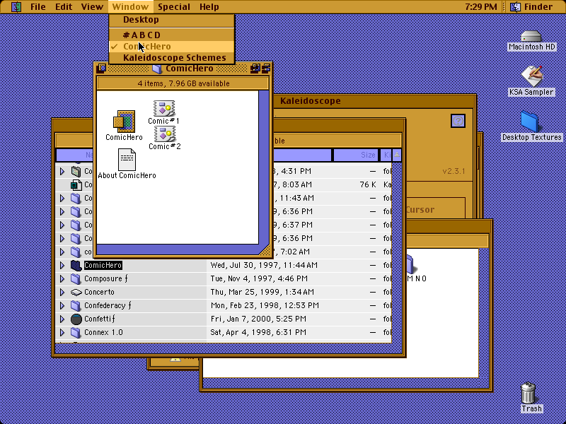This screenshot has height=424, width=566.
Task: Click the date 'Fri, Jan 7, 2000, 5:25 PM'
Action: click(258, 319)
